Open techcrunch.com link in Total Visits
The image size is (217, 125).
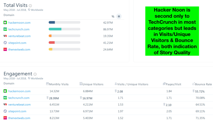(x=19, y=29)
